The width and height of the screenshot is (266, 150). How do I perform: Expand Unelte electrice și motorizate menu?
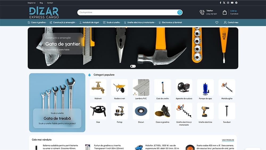click(x=141, y=22)
